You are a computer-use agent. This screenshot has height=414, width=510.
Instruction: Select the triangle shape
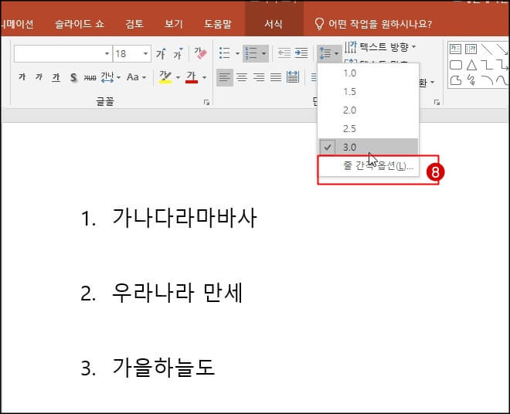471,65
